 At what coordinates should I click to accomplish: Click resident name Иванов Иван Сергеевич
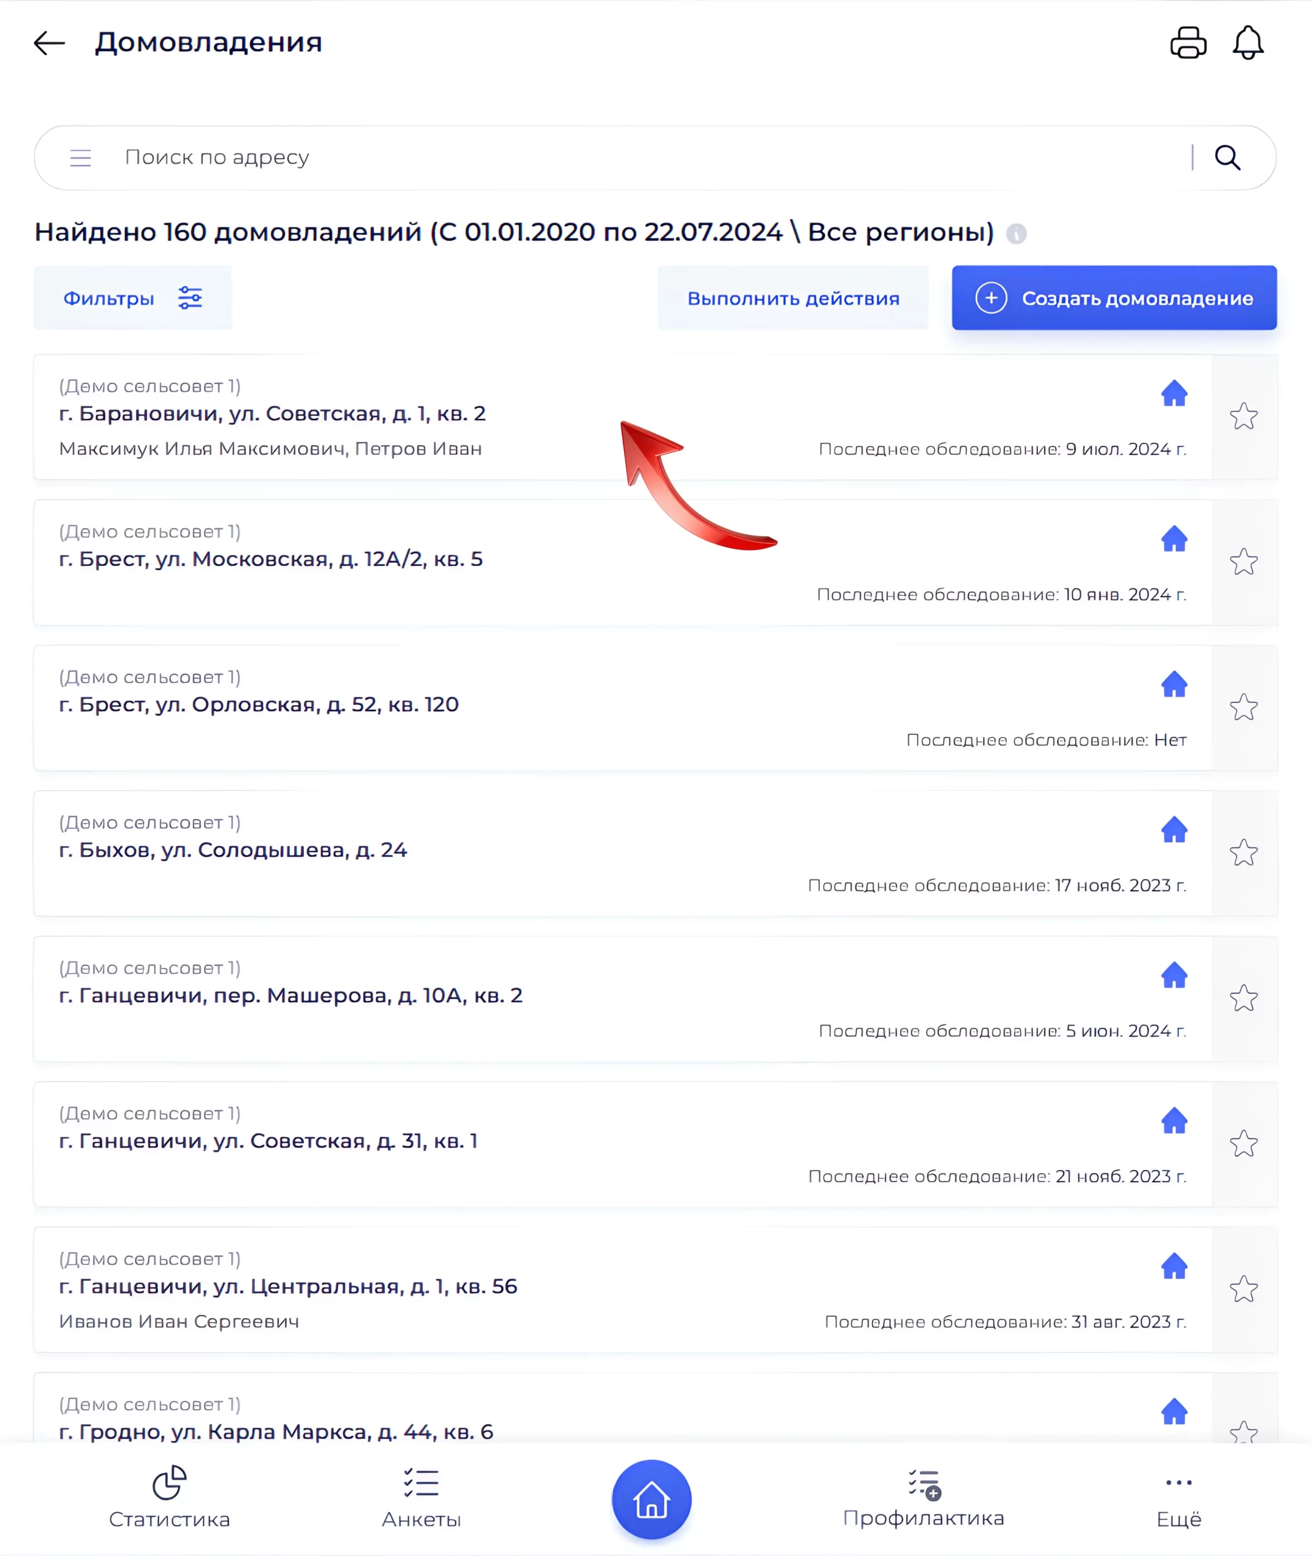[179, 1322]
